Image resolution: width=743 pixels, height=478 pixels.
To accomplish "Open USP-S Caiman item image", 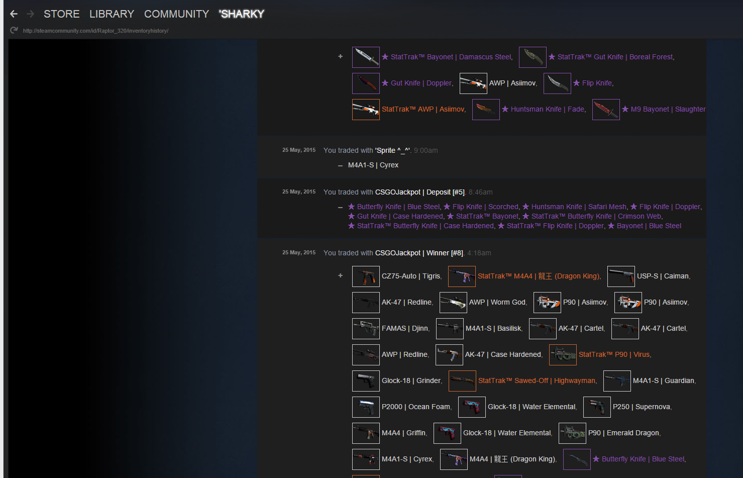I will point(621,276).
